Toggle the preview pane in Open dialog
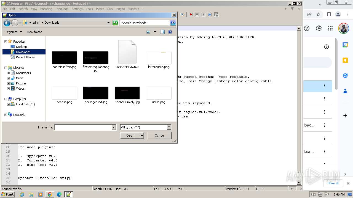Viewport: 353px width, 198px height. click(x=162, y=32)
